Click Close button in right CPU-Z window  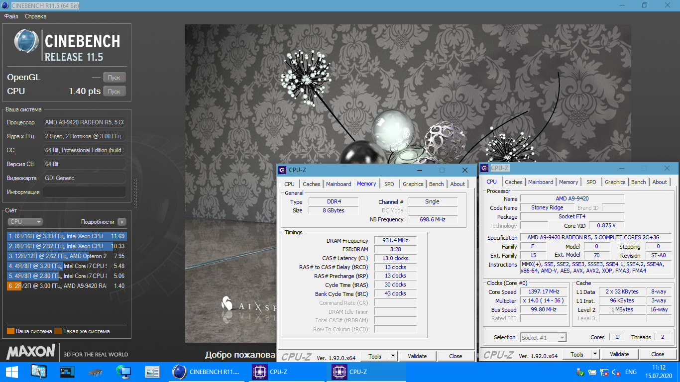coord(658,354)
